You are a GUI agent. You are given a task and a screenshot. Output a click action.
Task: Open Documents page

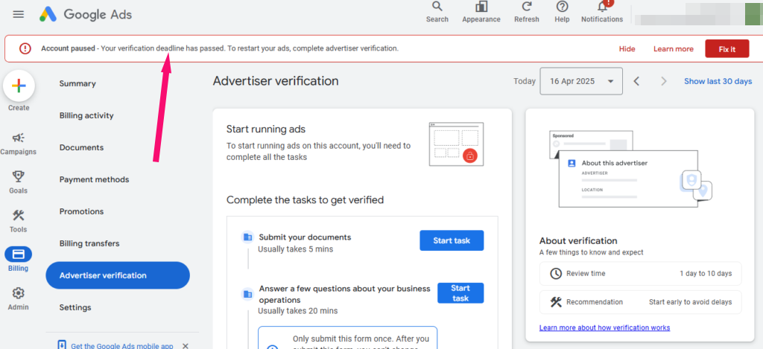coord(81,147)
